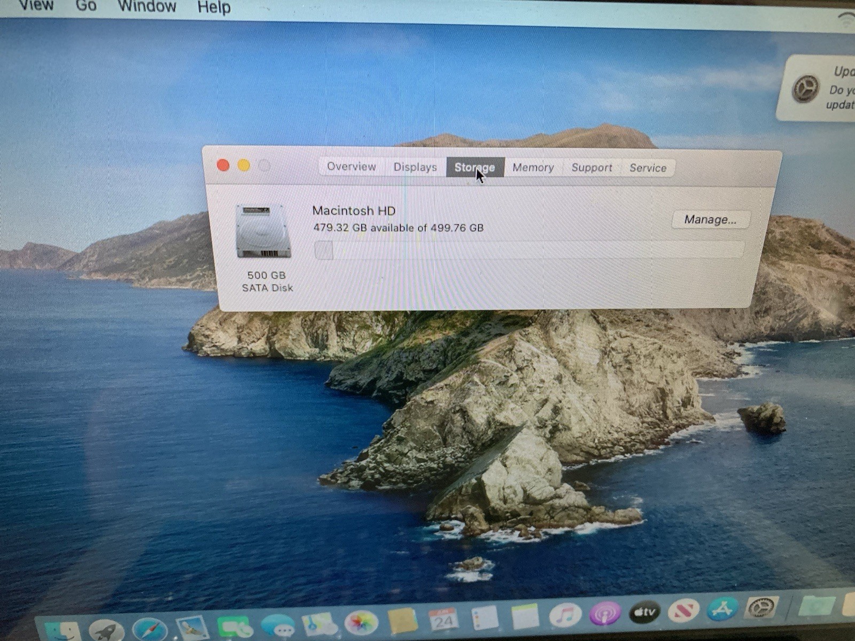Close the About This Mac window
This screenshot has width=855, height=641.
pos(223,166)
